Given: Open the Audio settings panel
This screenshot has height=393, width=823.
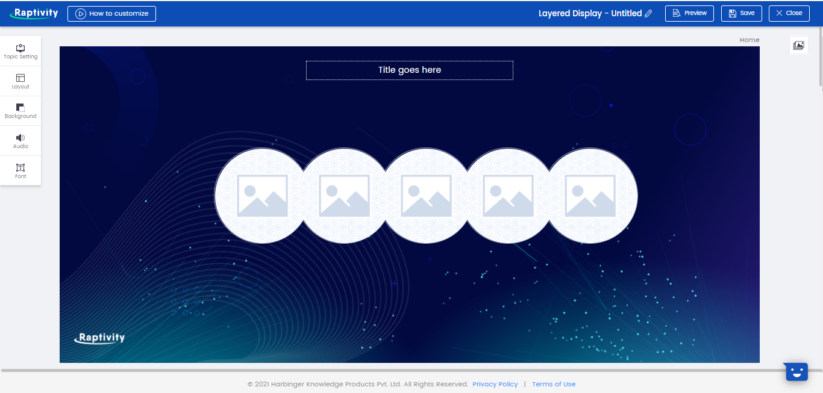Looking at the screenshot, I should tap(20, 141).
